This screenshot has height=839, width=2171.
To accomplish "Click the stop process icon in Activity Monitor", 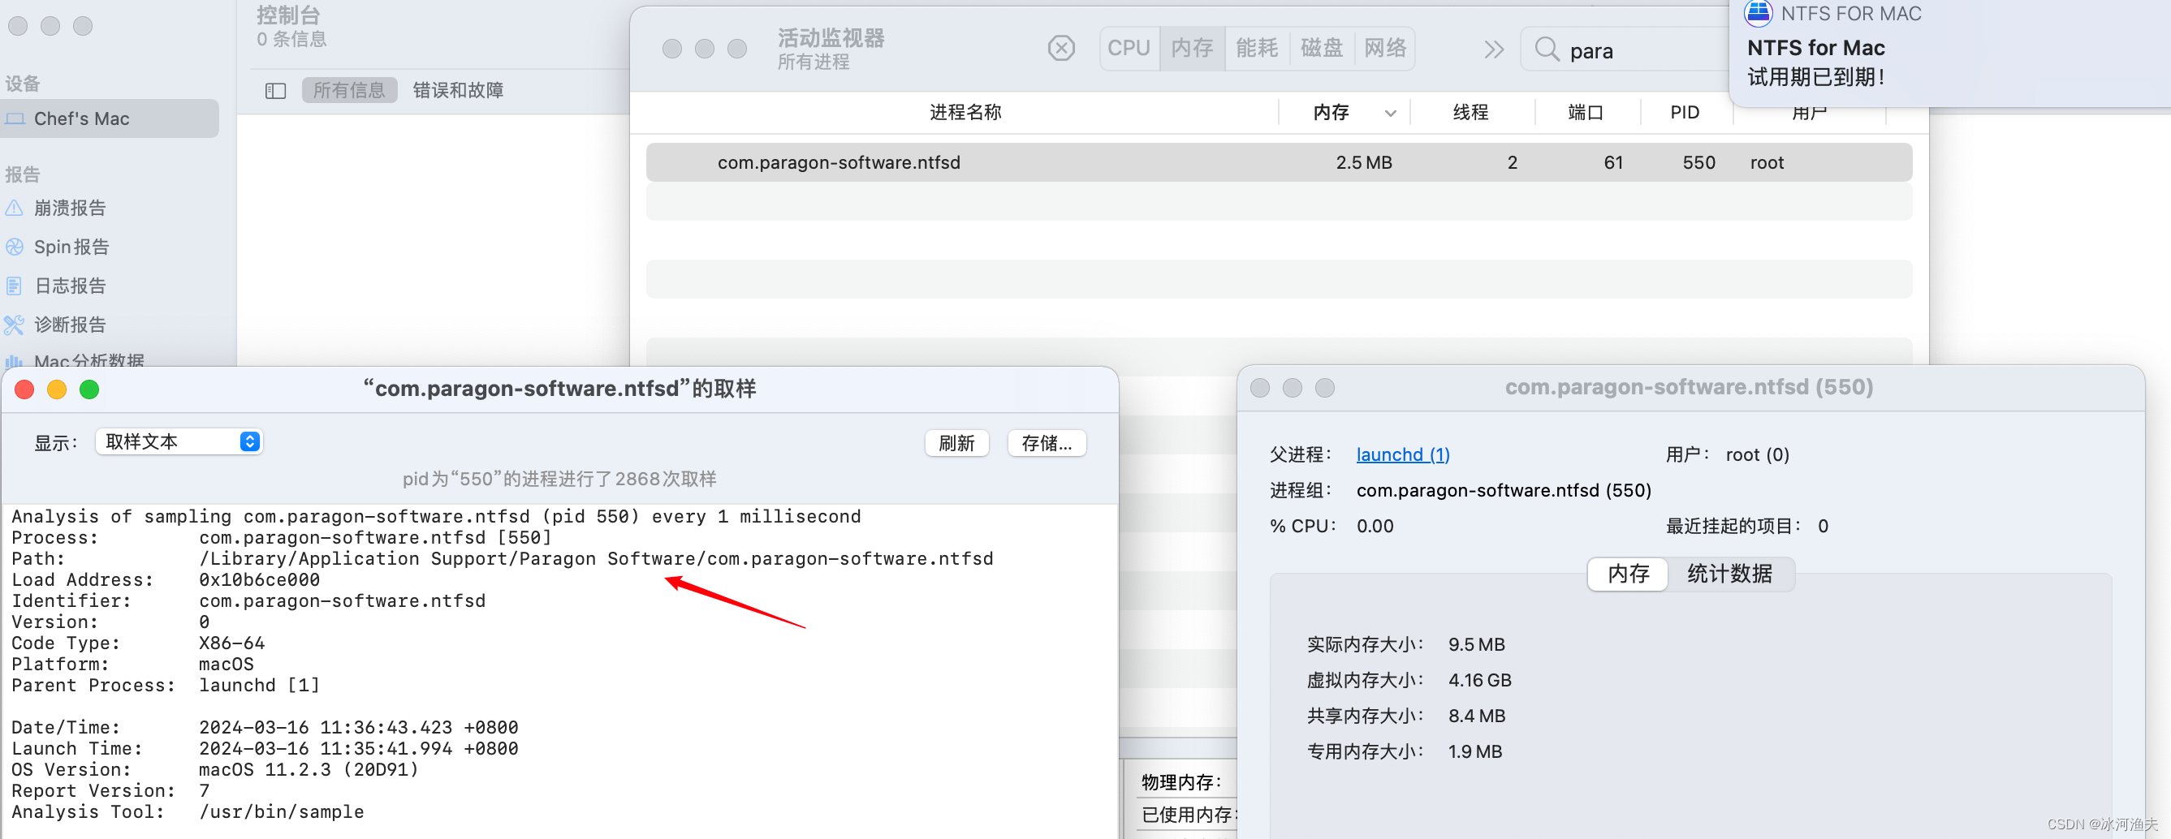I will coord(1061,48).
